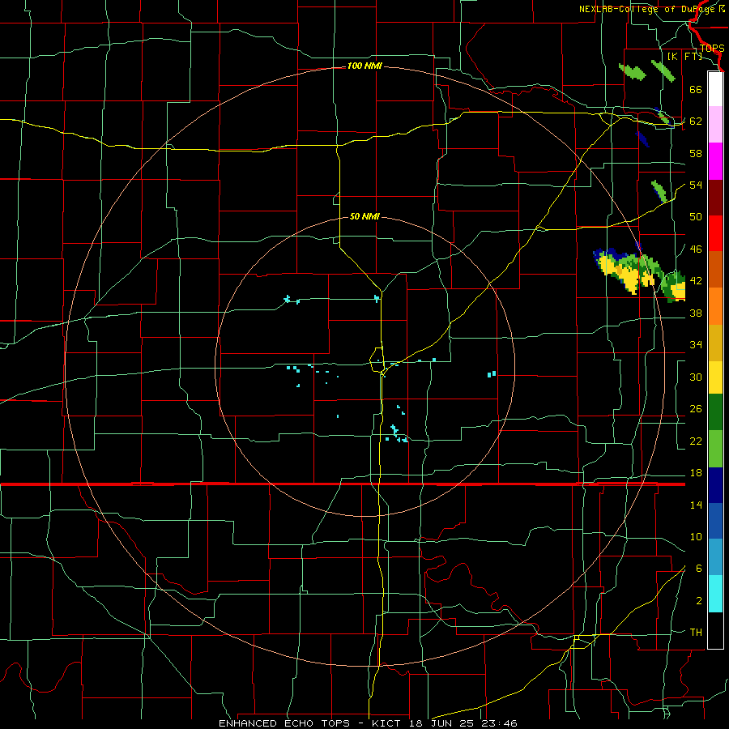Click the '30' legend value
The width and height of the screenshot is (729, 729).
coord(696,377)
